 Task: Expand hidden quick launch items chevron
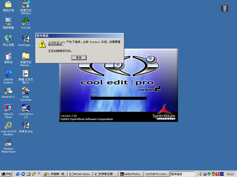point(39,173)
